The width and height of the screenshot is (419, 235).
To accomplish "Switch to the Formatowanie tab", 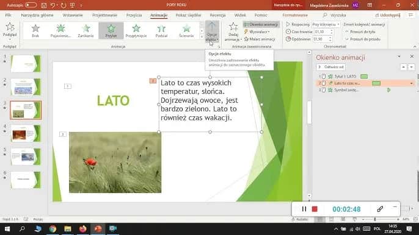I will point(295,15).
